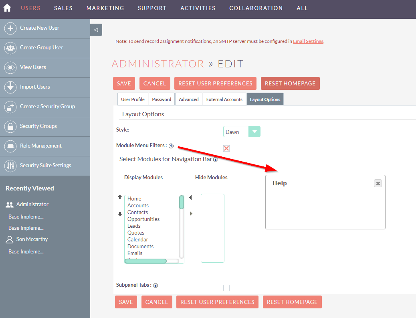Click the Create Group User icon
The width and height of the screenshot is (416, 318).
[x=11, y=48]
